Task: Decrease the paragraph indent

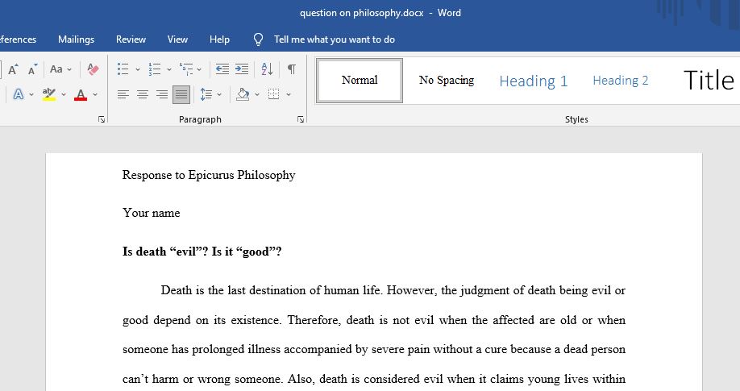Action: 222,69
